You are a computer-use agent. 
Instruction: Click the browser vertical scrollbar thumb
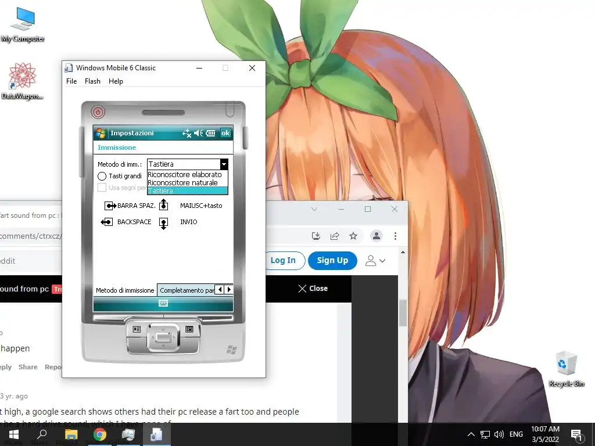[403, 313]
